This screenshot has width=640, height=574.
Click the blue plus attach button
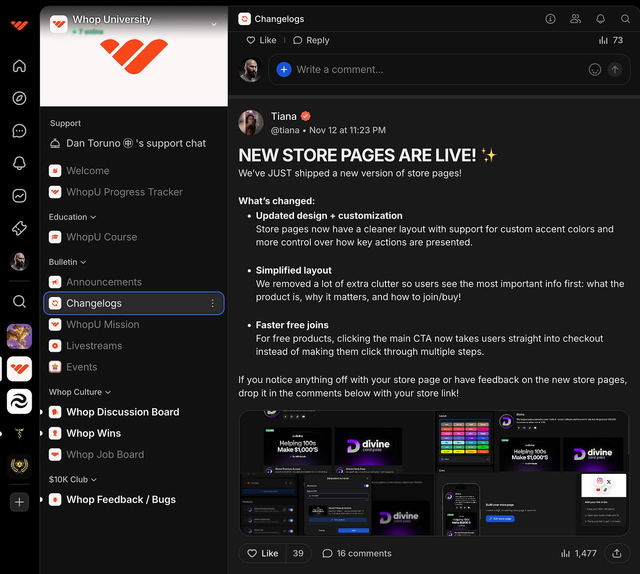284,69
